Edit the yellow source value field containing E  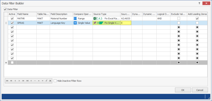point(126,23)
